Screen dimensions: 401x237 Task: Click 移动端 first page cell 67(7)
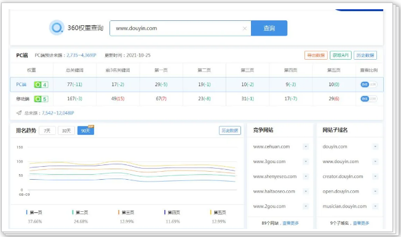click(161, 98)
